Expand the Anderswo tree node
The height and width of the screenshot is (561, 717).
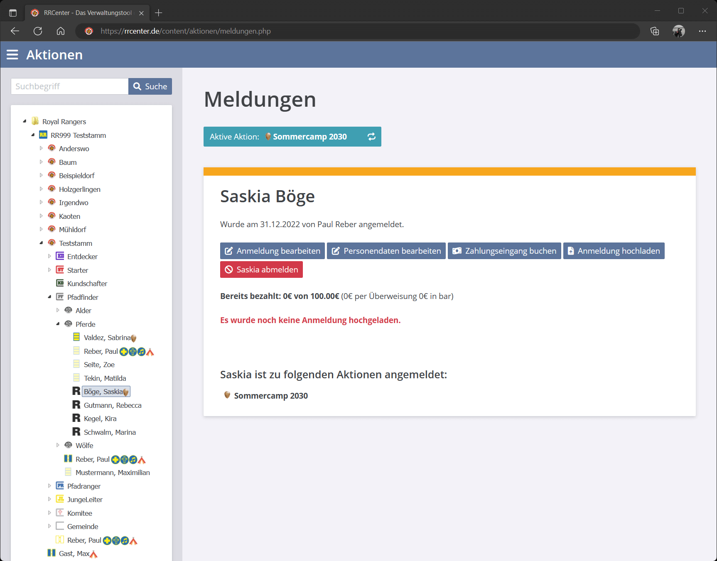point(41,148)
